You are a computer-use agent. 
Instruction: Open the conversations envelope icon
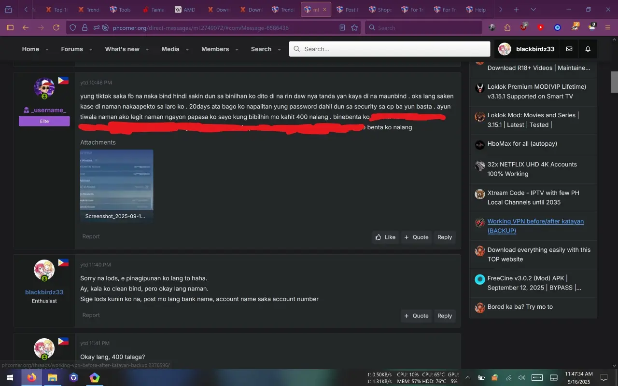(569, 49)
